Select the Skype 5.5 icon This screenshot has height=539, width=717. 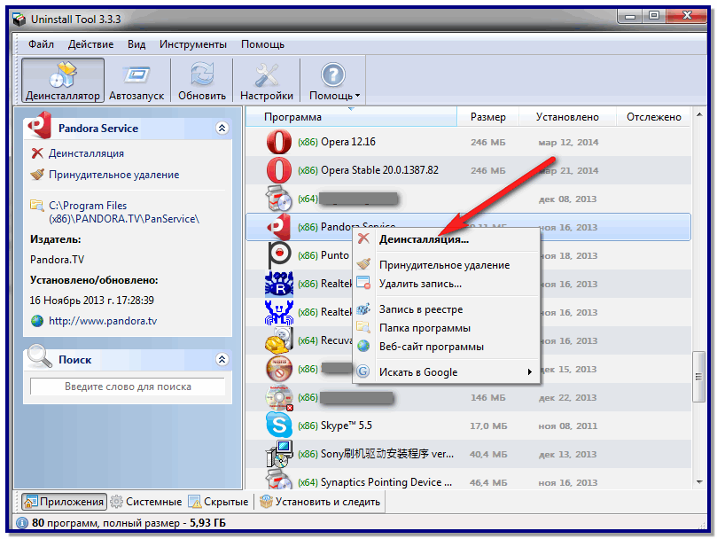[x=279, y=426]
